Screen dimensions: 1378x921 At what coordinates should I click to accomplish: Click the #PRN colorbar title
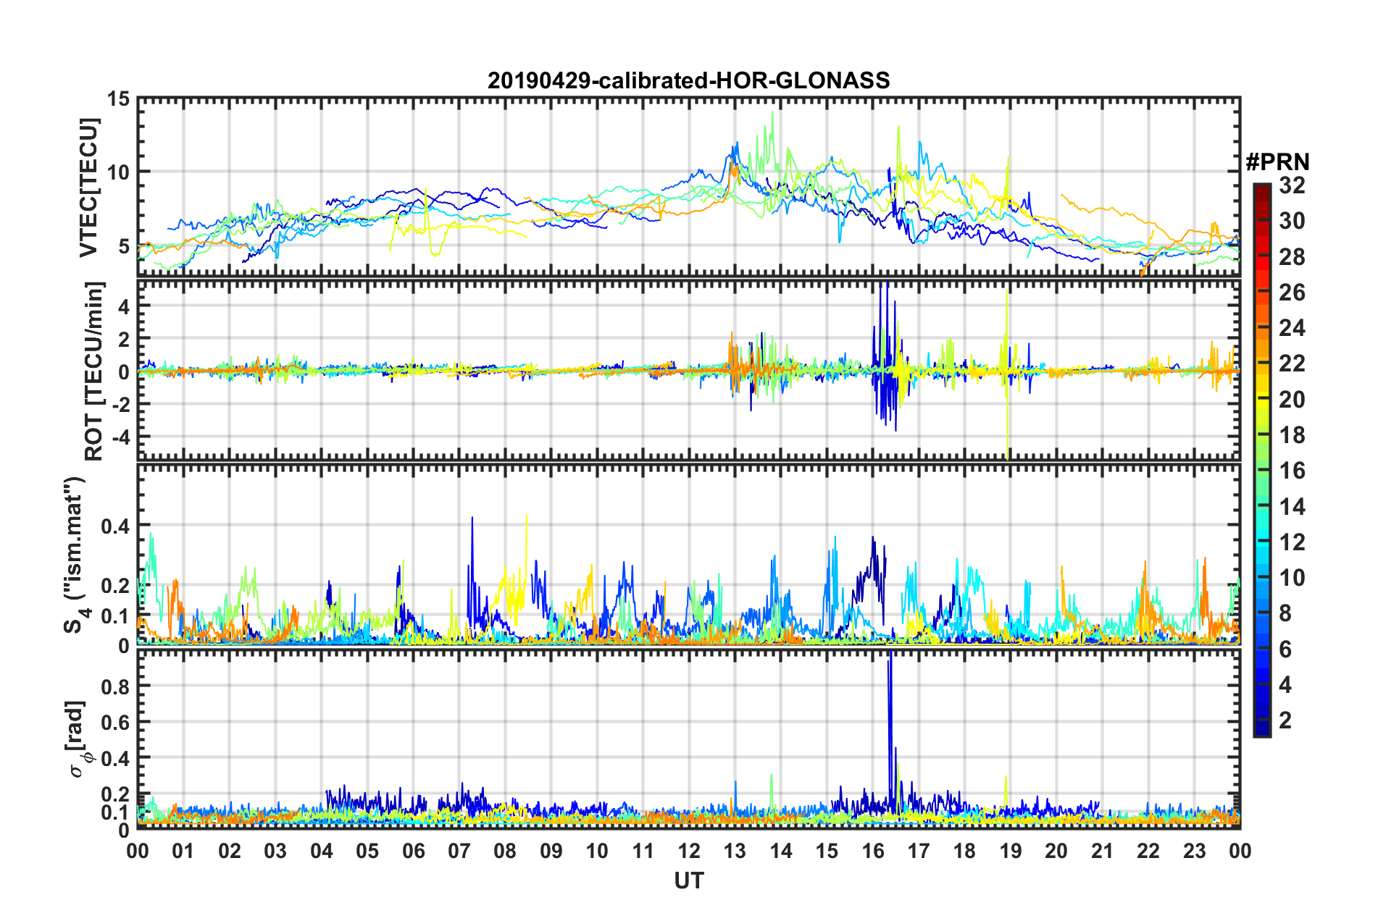(1277, 162)
